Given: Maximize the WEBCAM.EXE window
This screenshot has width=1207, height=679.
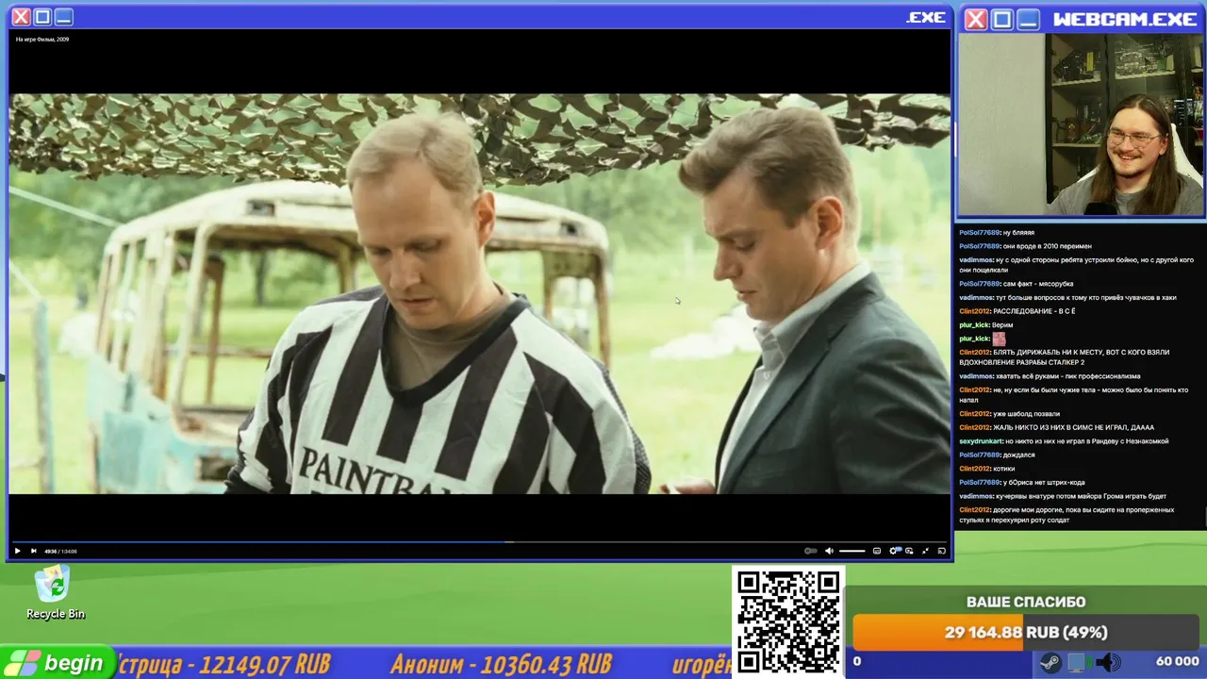Looking at the screenshot, I should [x=1002, y=19].
